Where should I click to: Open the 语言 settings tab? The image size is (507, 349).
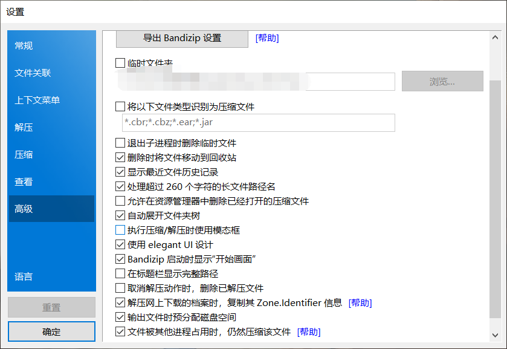point(51,277)
